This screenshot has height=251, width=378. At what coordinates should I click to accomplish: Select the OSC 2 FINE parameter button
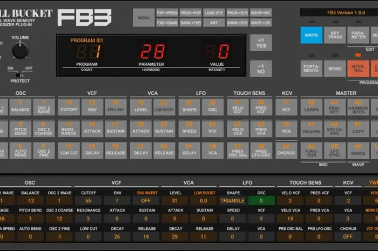44,151
